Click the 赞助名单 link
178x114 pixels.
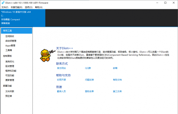(x=89, y=91)
